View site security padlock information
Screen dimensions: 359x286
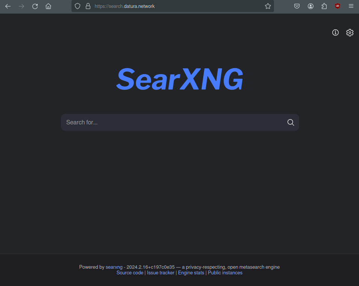click(88, 6)
